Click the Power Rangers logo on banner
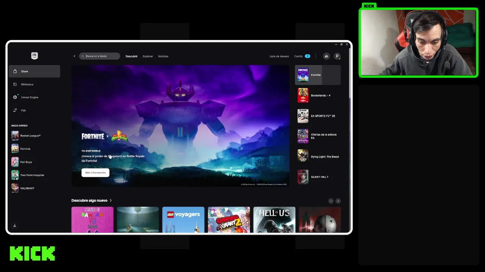The height and width of the screenshot is (272, 485). [119, 136]
